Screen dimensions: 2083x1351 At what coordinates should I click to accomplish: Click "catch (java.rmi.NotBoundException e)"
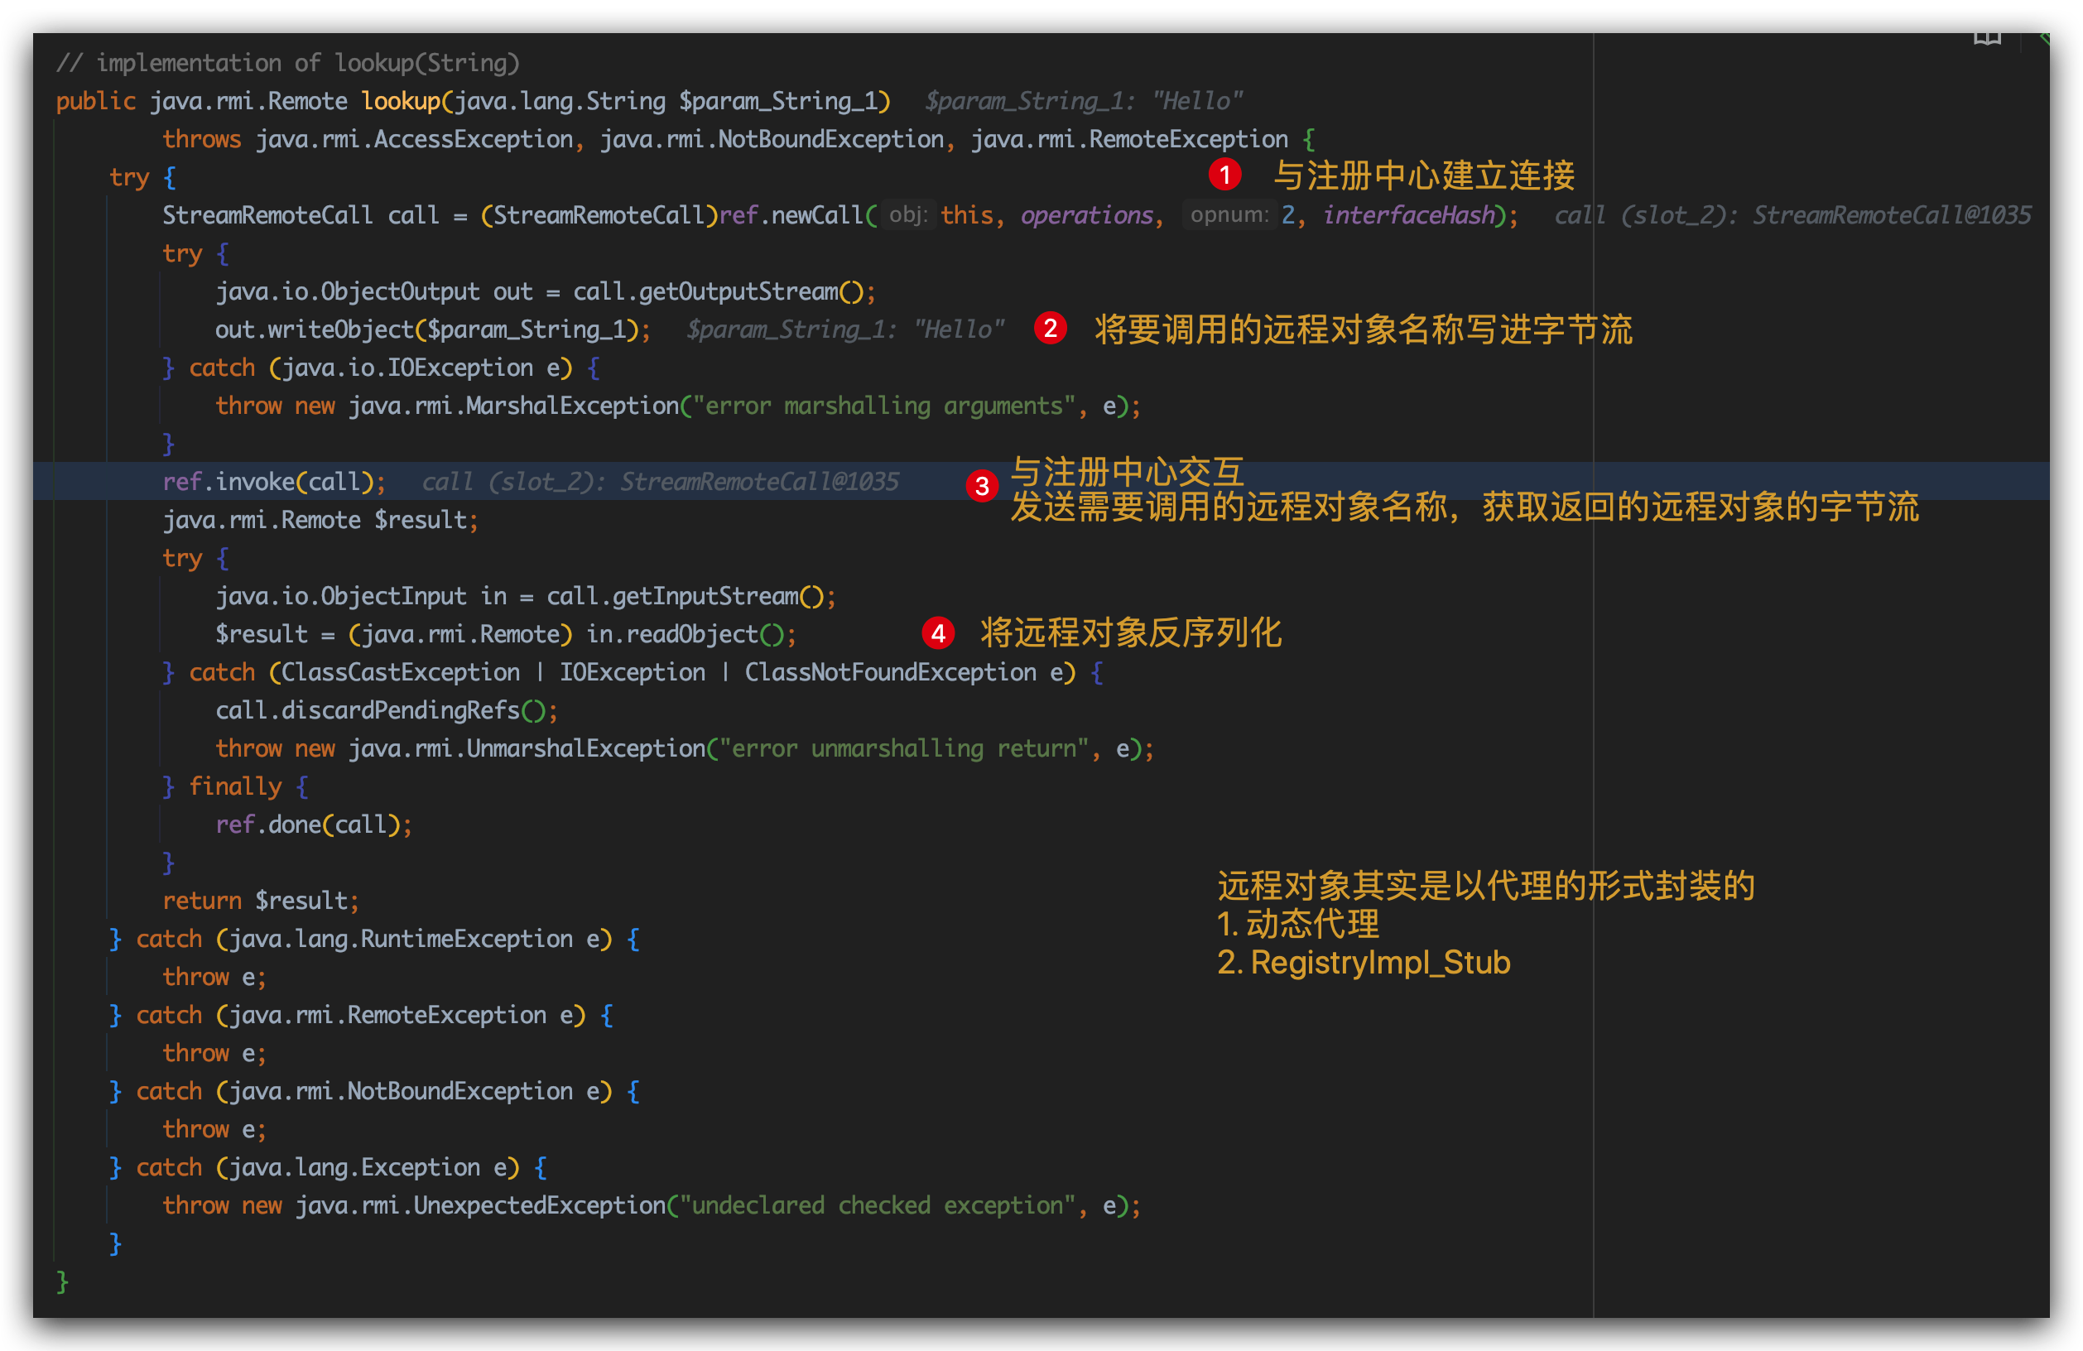click(x=374, y=1091)
